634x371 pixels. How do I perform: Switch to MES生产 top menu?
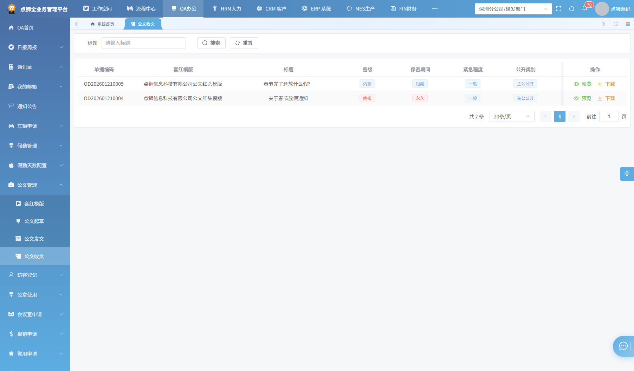coord(361,9)
